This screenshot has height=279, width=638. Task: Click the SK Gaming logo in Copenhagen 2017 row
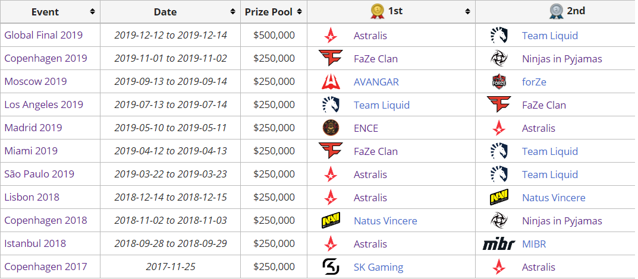point(331,267)
